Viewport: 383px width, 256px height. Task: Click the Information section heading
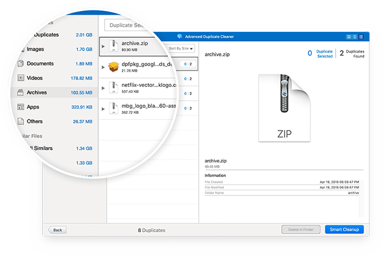click(x=215, y=176)
